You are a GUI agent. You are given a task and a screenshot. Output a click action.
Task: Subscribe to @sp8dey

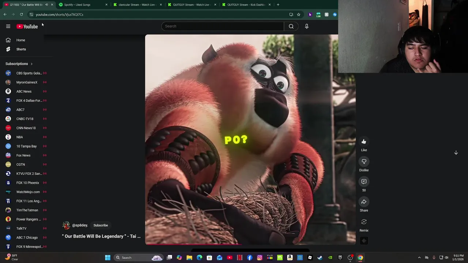[x=101, y=225]
